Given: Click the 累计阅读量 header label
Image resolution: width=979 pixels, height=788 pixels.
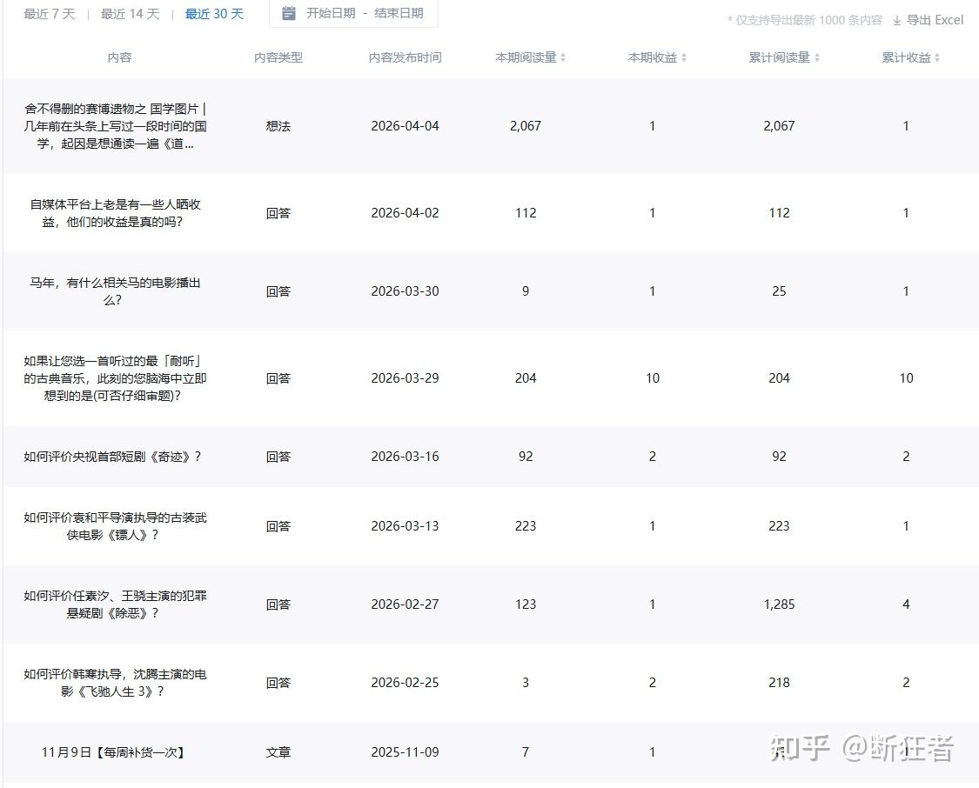Looking at the screenshot, I should click(x=779, y=57).
